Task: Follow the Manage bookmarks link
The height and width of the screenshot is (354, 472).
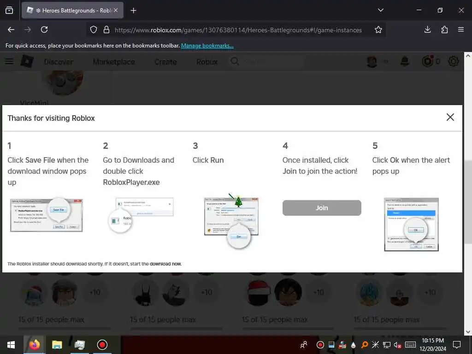Action: pos(207,46)
